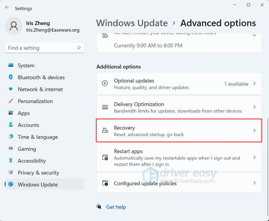The height and width of the screenshot is (221, 269).
Task: Go to Accounts settings section
Action: pyautogui.click(x=28, y=125)
